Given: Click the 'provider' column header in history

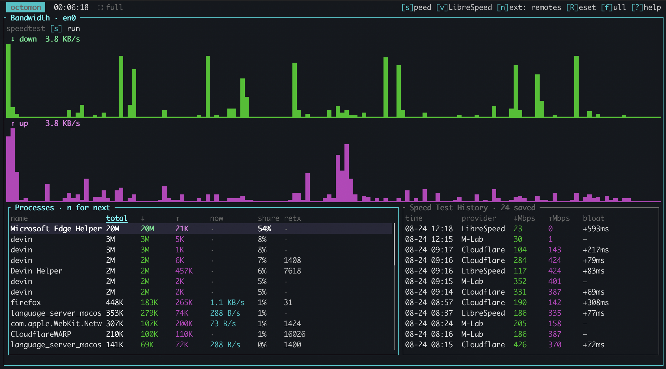Looking at the screenshot, I should (x=479, y=218).
